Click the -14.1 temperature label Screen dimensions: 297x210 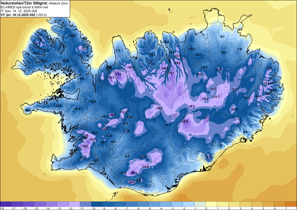pos(200,74)
